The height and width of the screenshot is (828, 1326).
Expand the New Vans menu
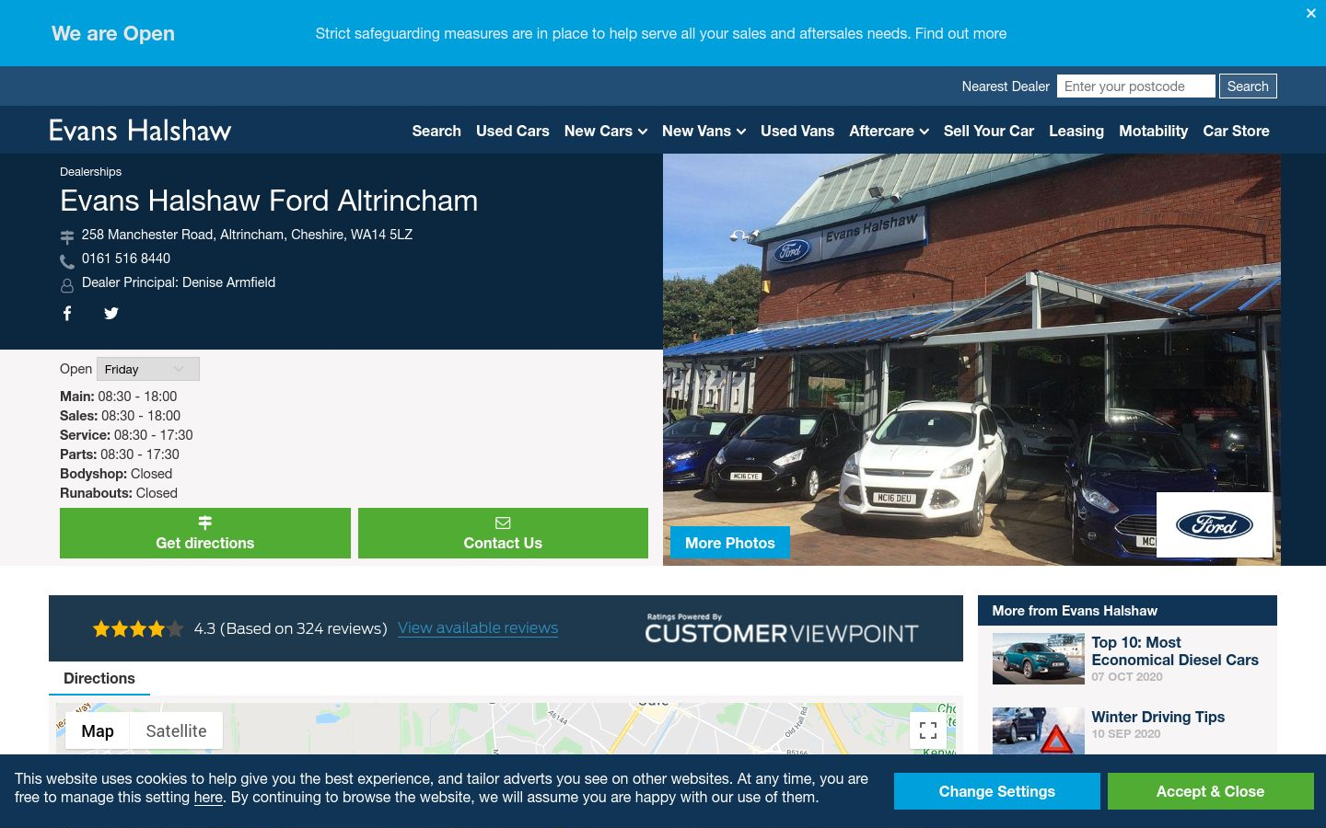(704, 132)
